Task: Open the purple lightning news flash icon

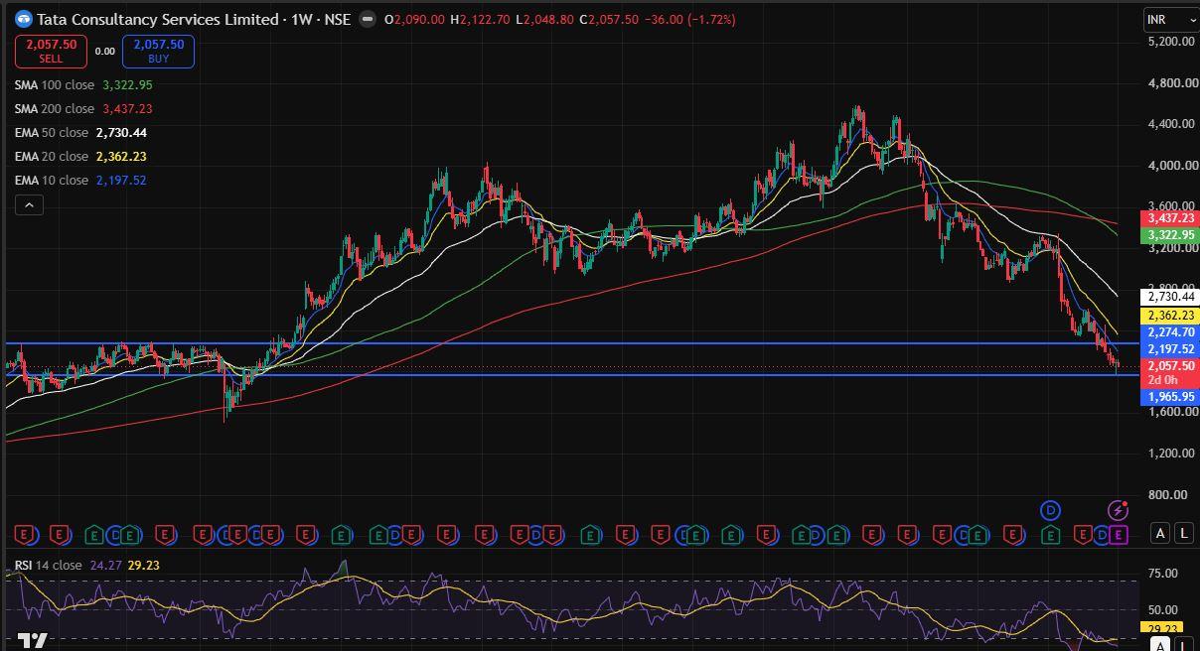Action: [x=1118, y=511]
